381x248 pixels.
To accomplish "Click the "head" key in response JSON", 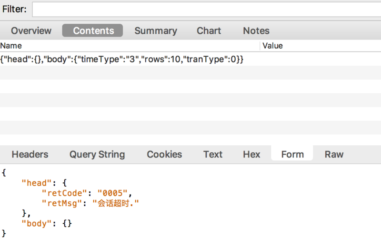I will [38, 183].
